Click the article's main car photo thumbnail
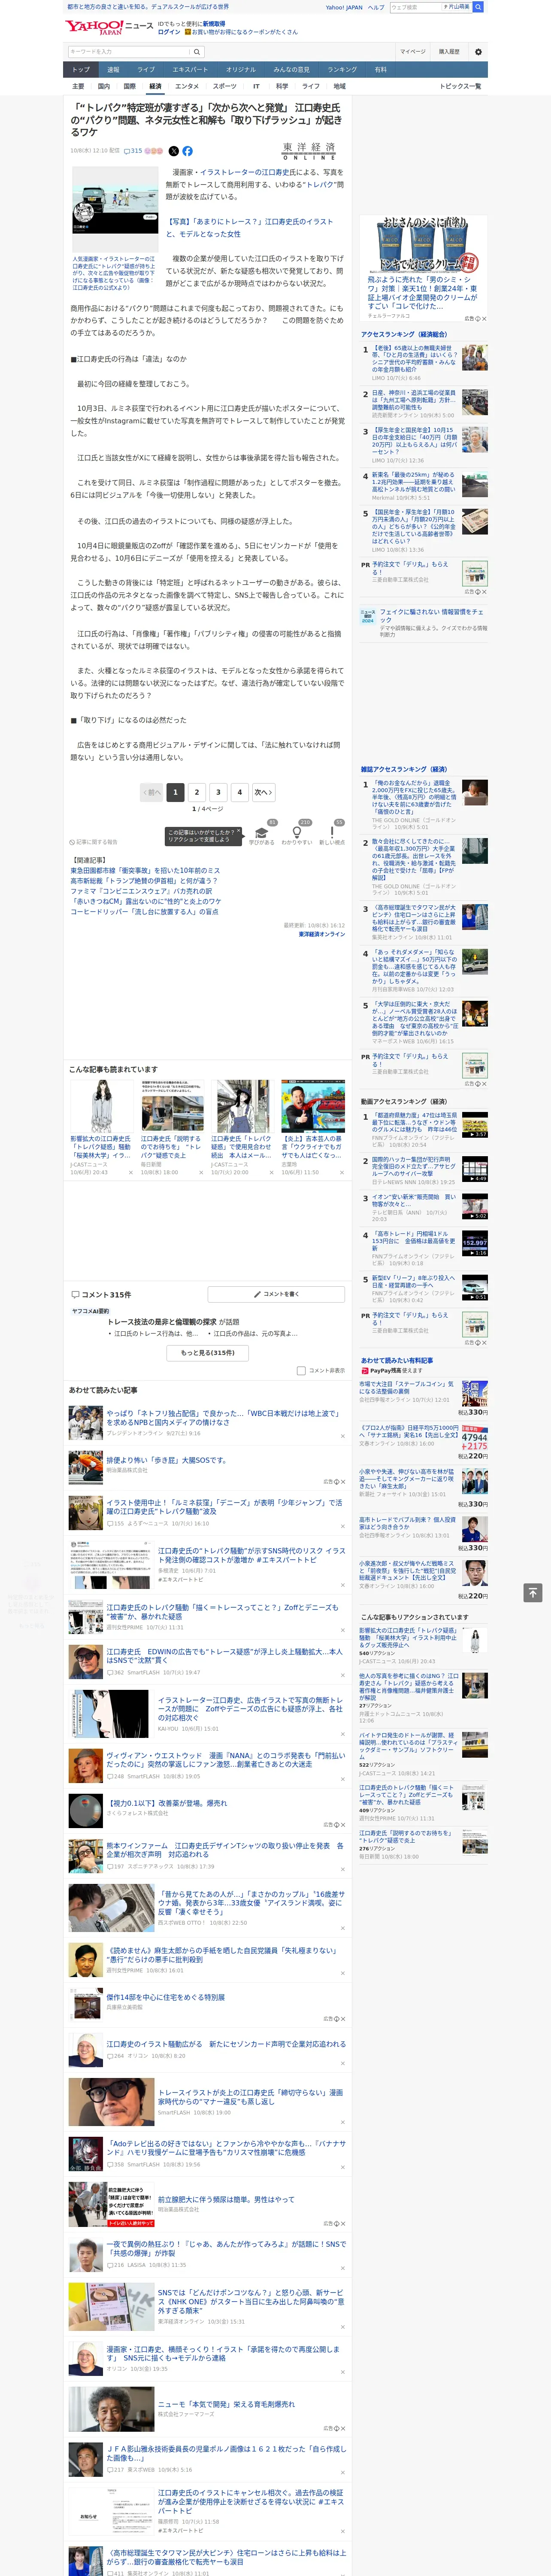Viewport: 551px width, 2576px height. coord(115,209)
